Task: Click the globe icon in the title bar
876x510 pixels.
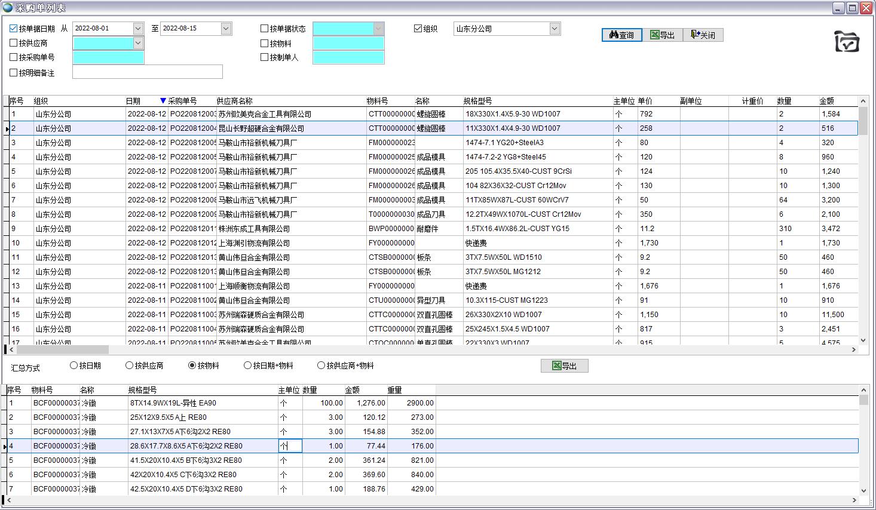Action: tap(8, 8)
